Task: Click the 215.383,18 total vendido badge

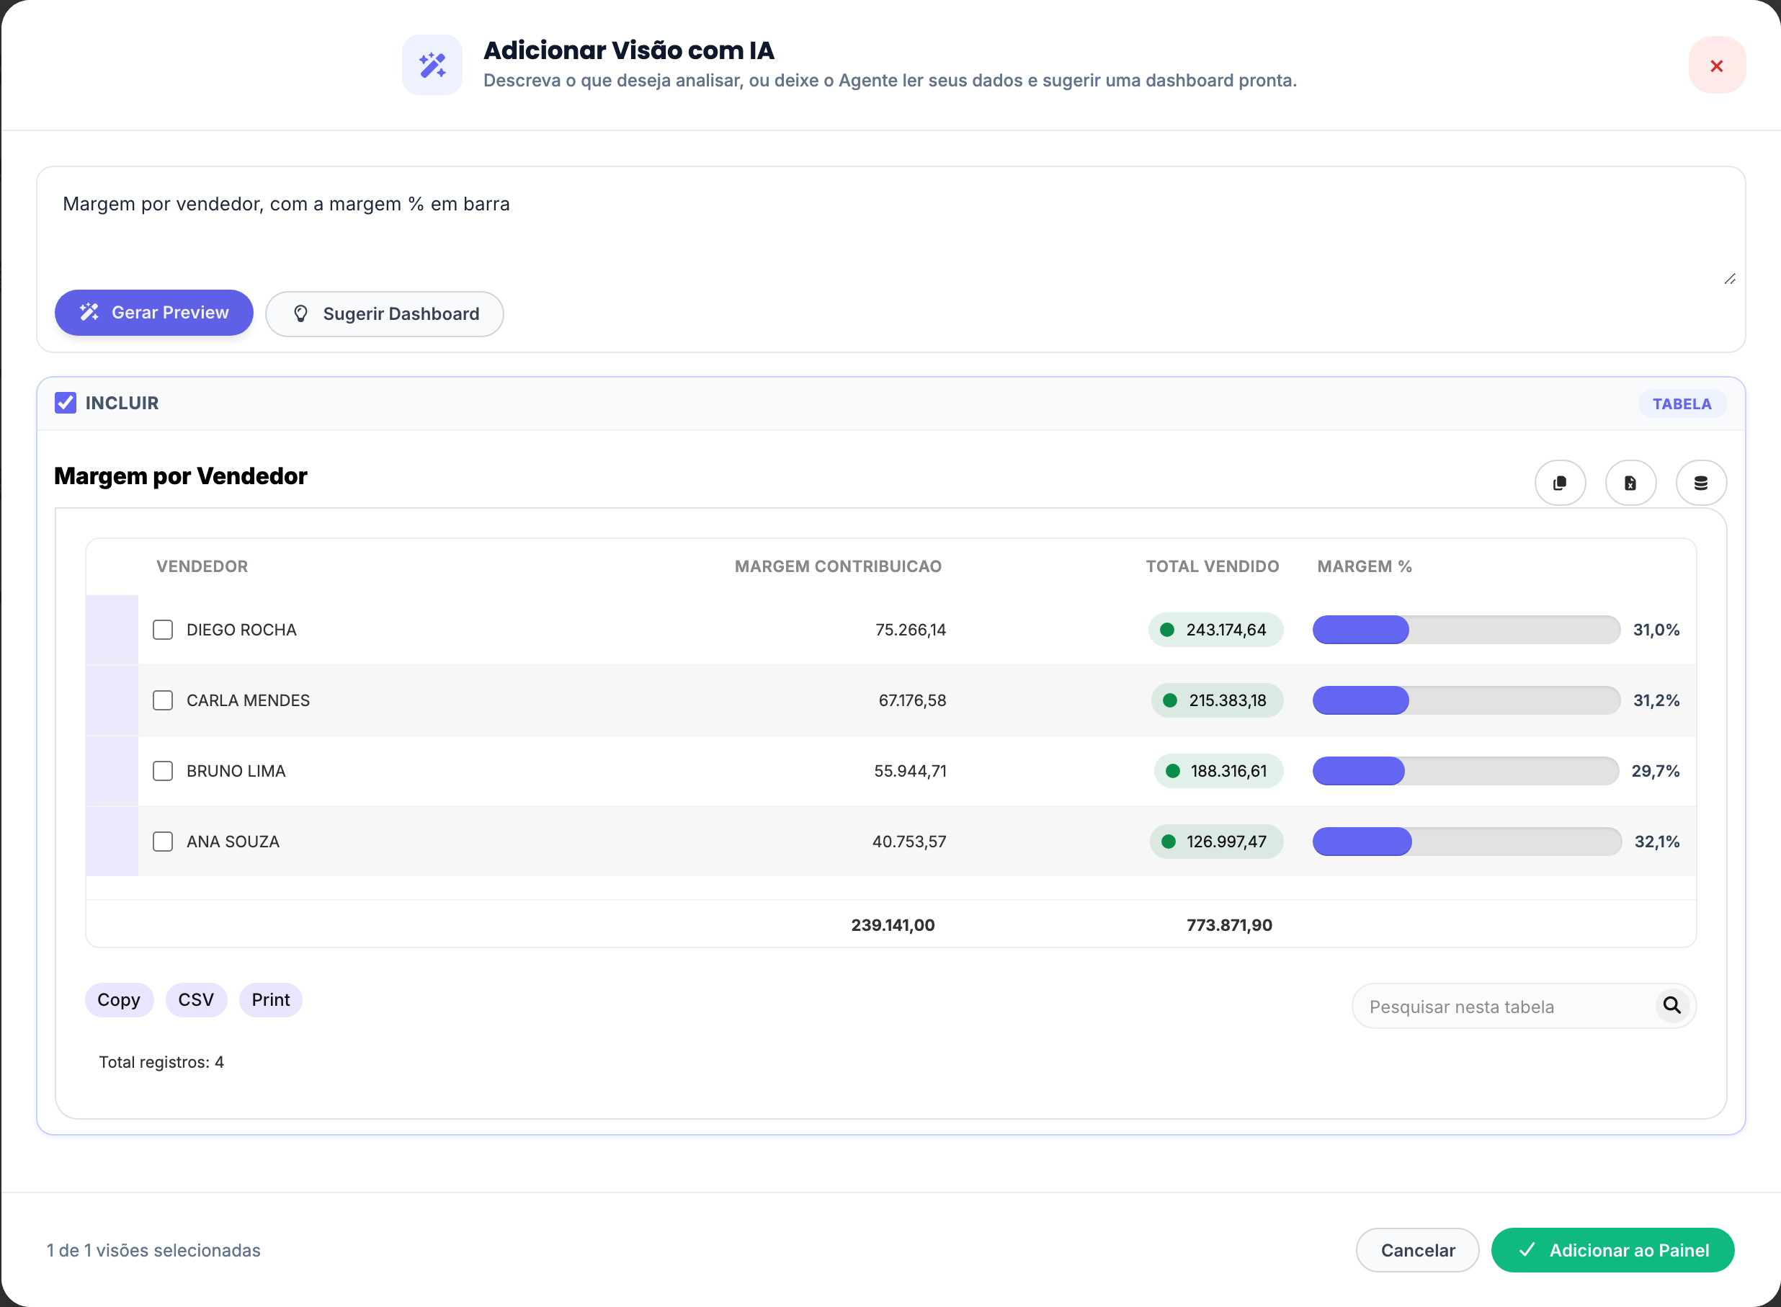Action: coord(1217,700)
